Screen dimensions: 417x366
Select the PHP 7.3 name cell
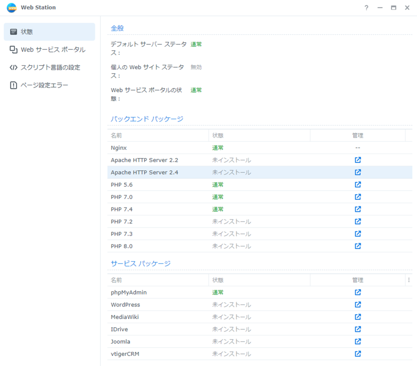122,234
